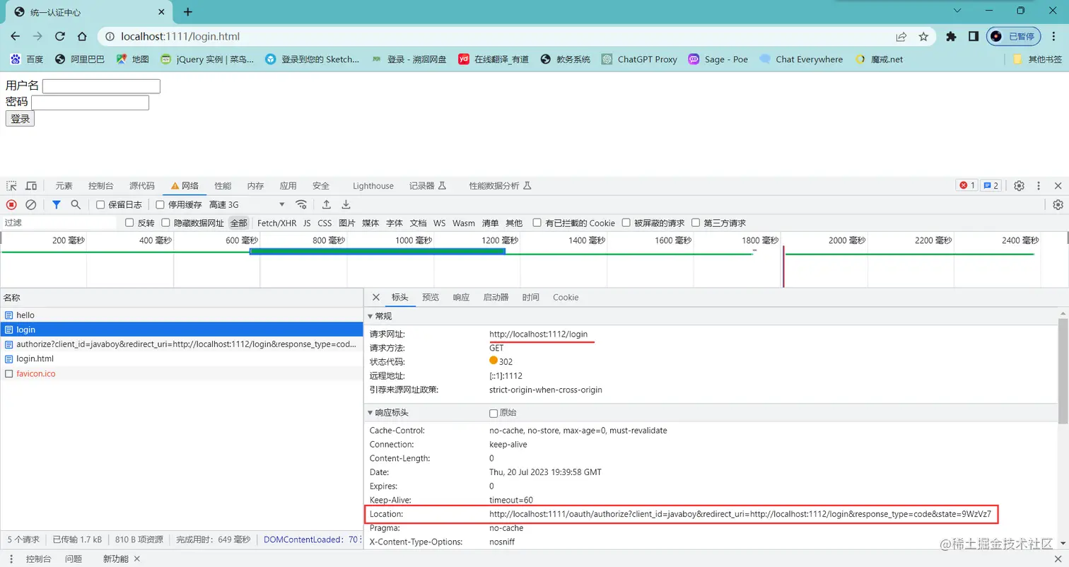Image resolution: width=1069 pixels, height=567 pixels.
Task: Open the red error count badge
Action: coord(966,186)
